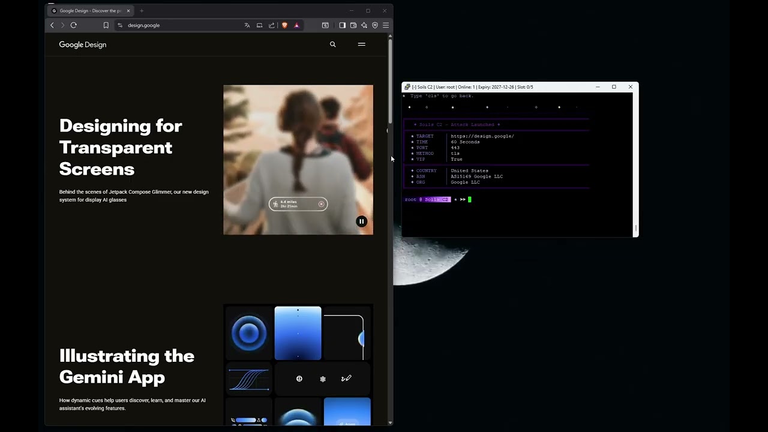Reload the design.google page
The image size is (768, 432).
click(74, 25)
